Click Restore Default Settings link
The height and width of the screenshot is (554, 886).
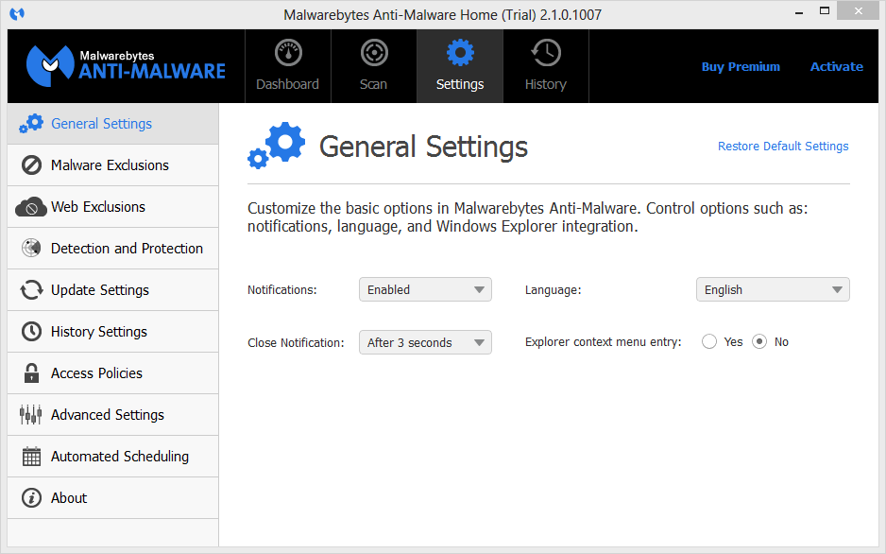click(x=783, y=146)
